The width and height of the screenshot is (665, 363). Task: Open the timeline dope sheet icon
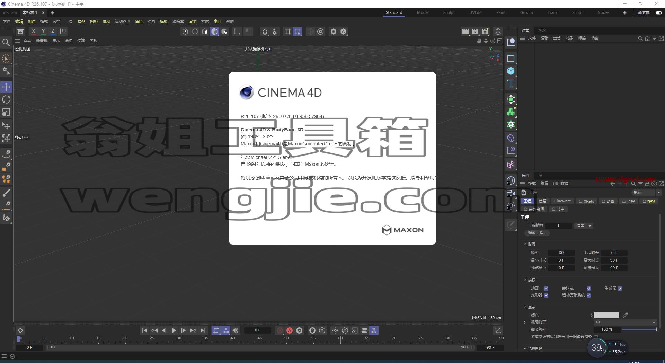coord(498,330)
